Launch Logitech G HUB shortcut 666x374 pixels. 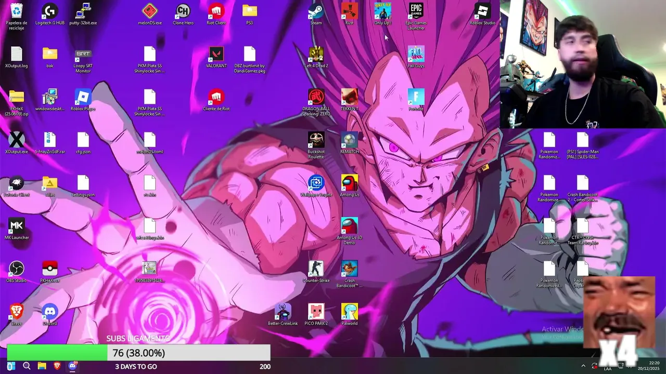[50, 15]
